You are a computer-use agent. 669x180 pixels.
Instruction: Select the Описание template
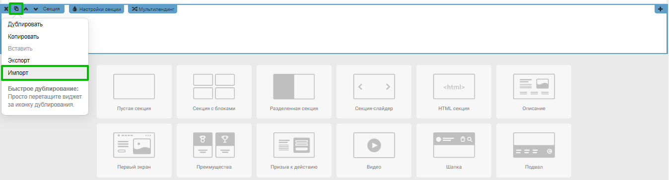tap(534, 91)
